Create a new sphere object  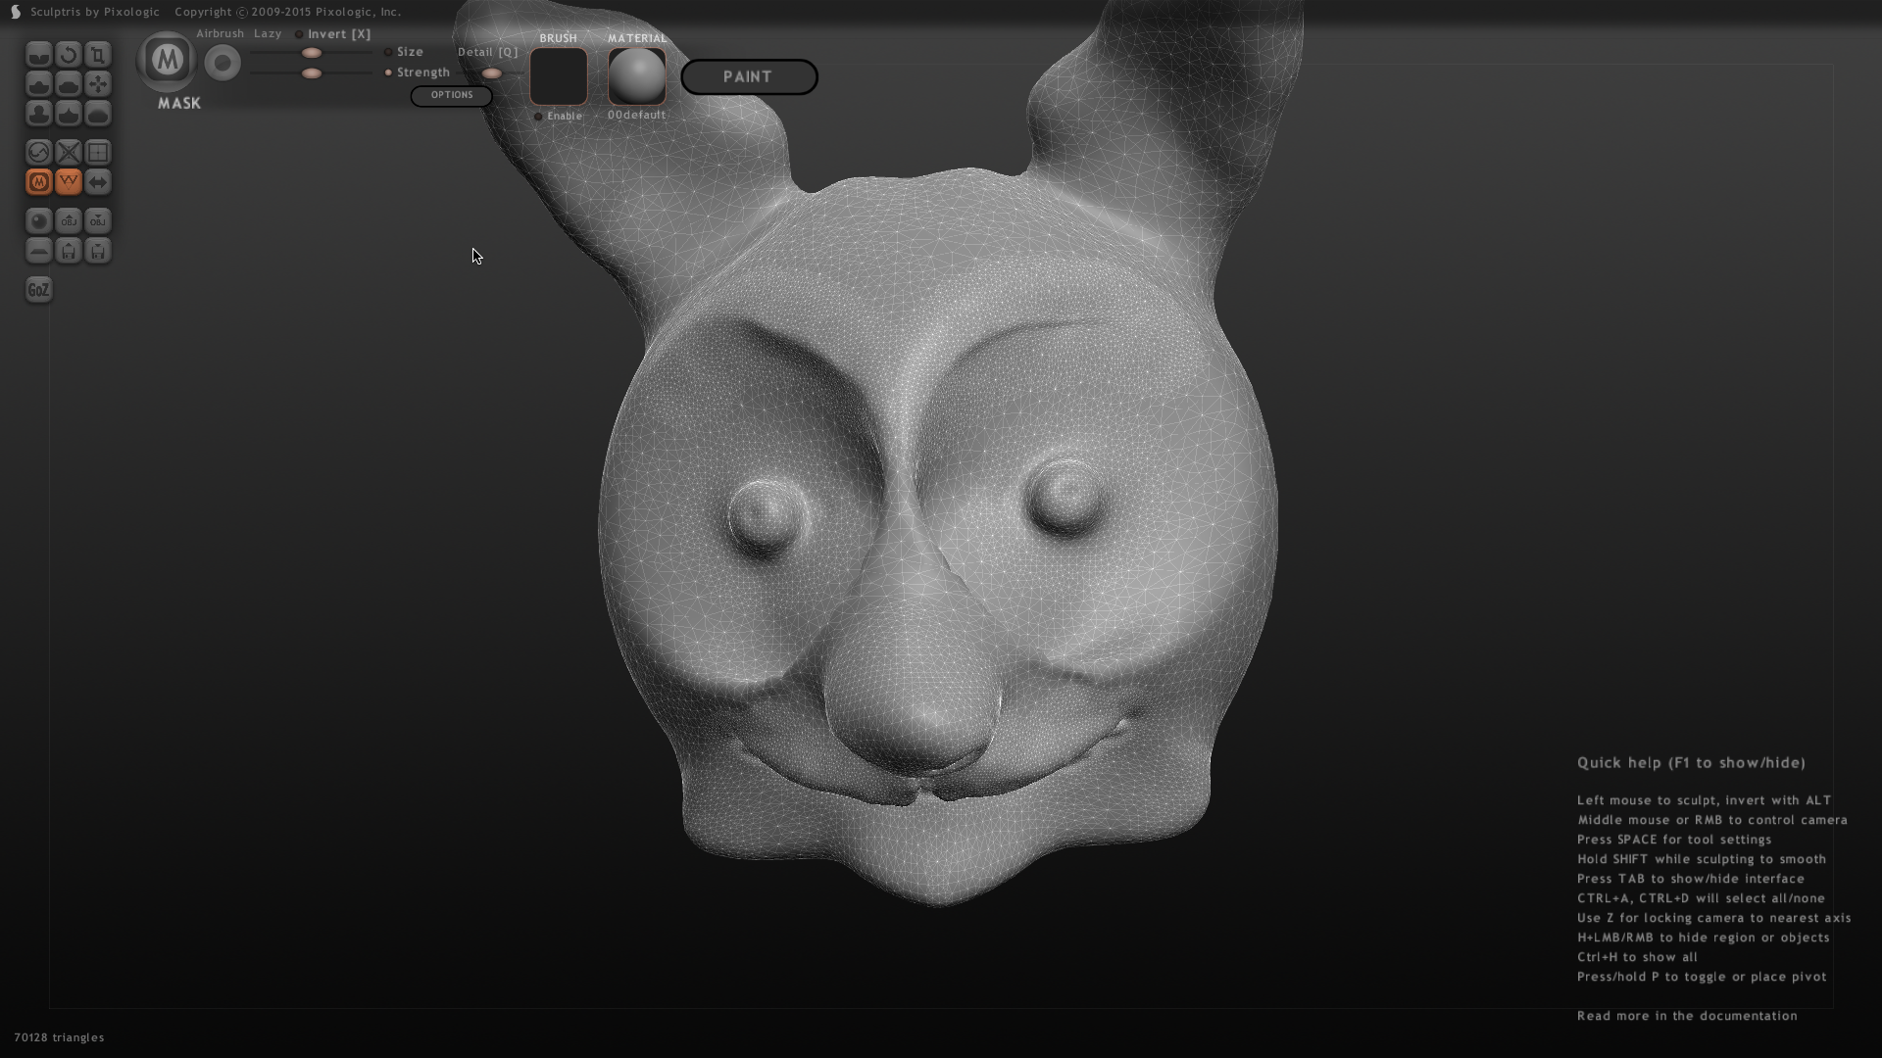pyautogui.click(x=39, y=221)
